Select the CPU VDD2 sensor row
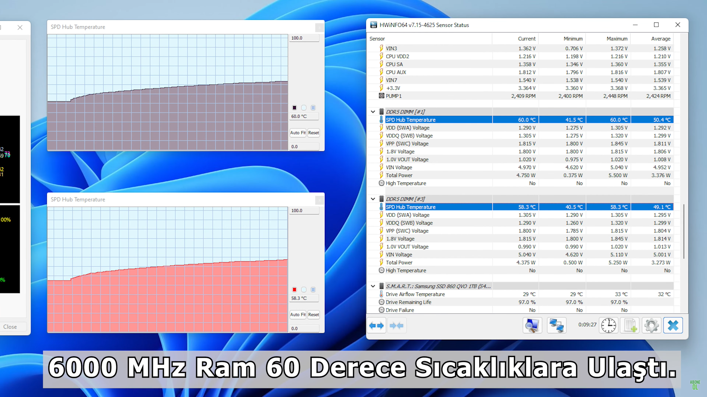707x397 pixels. [520, 56]
